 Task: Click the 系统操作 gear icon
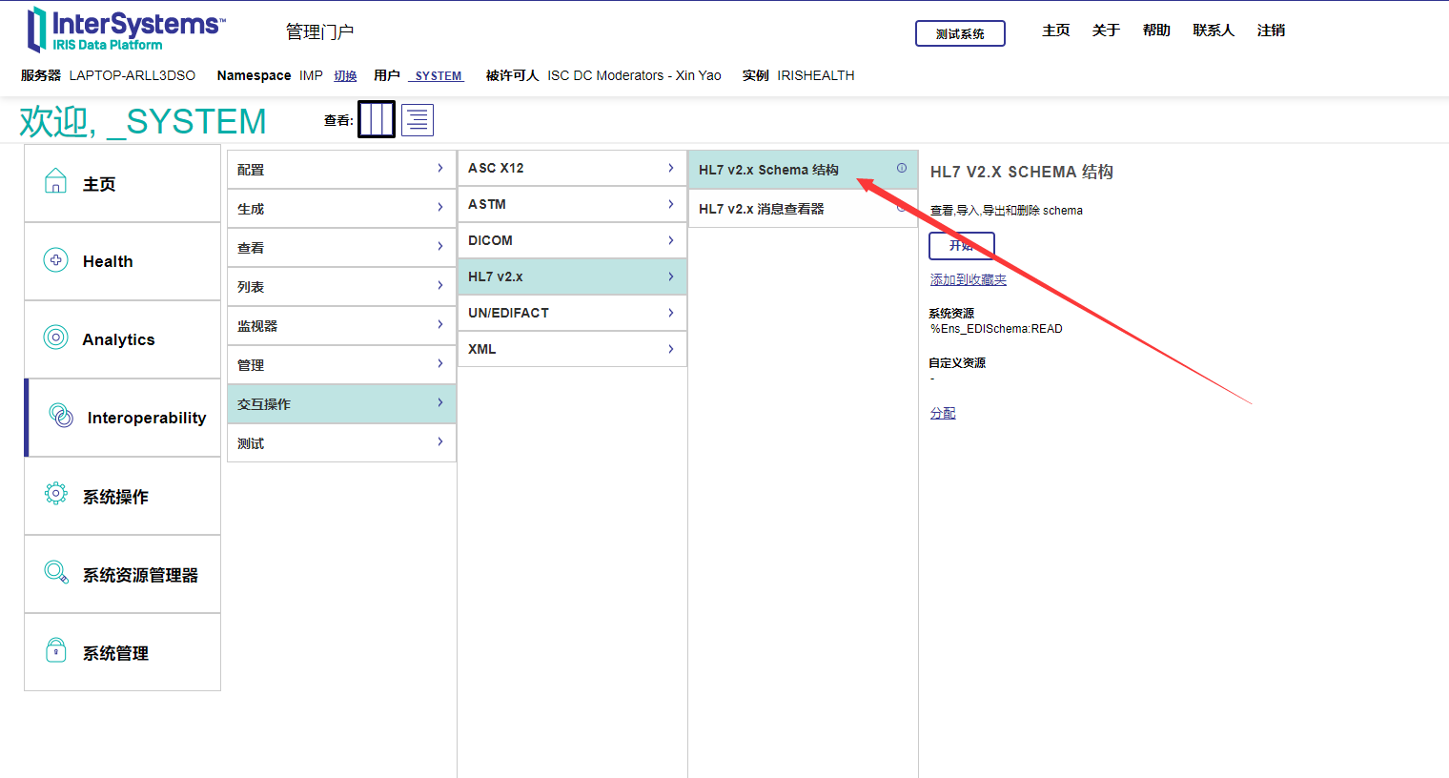pyautogui.click(x=56, y=493)
